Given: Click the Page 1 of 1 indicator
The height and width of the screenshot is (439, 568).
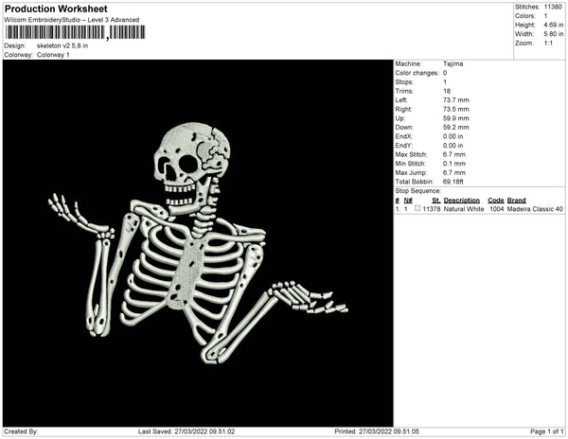Looking at the screenshot, I should 546,431.
